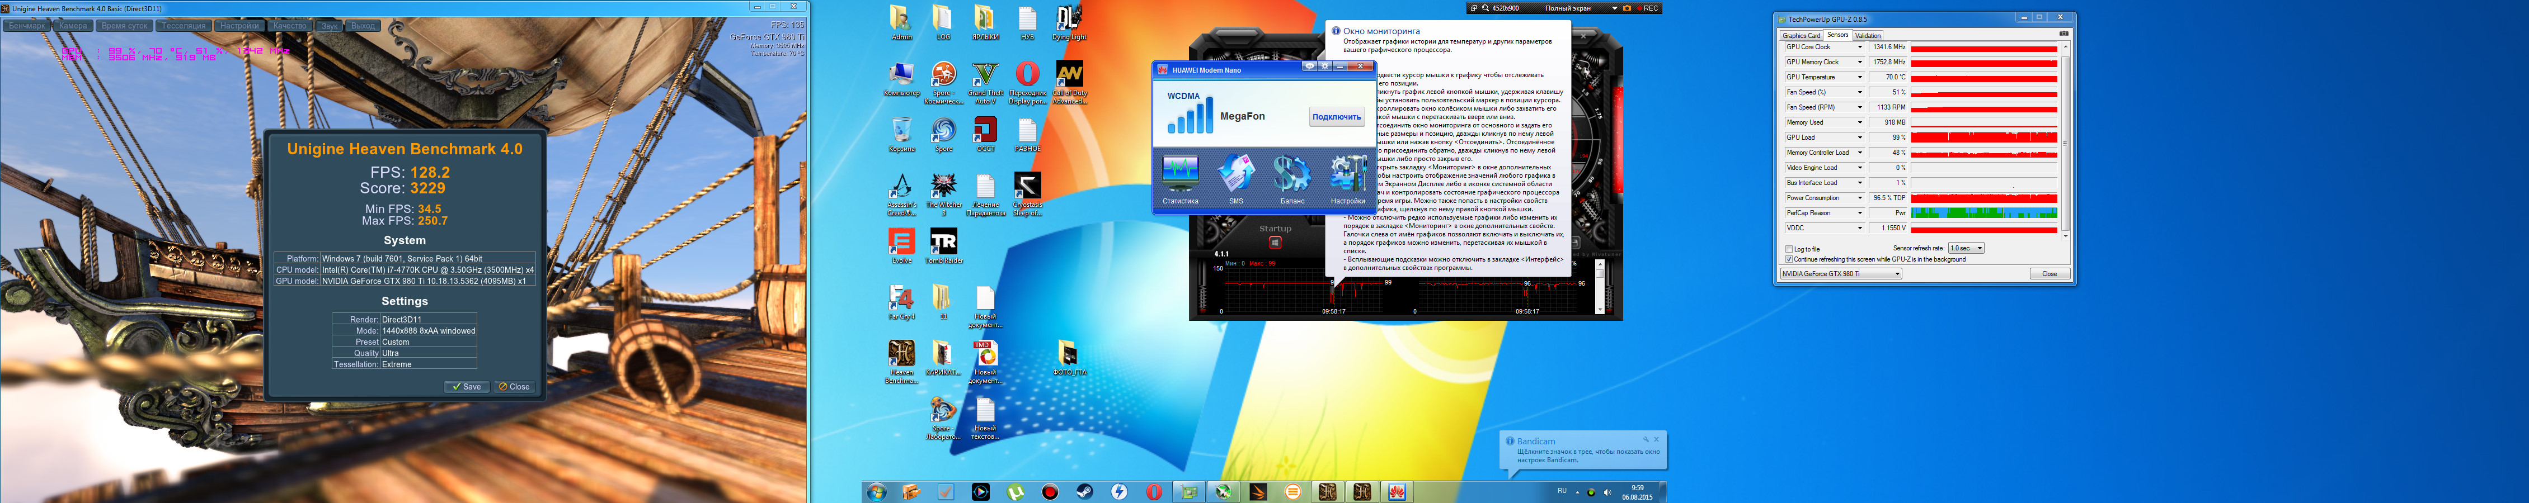This screenshot has width=2529, height=503.
Task: Switch to Validation tab in GPU-Z
Action: pos(1868,35)
